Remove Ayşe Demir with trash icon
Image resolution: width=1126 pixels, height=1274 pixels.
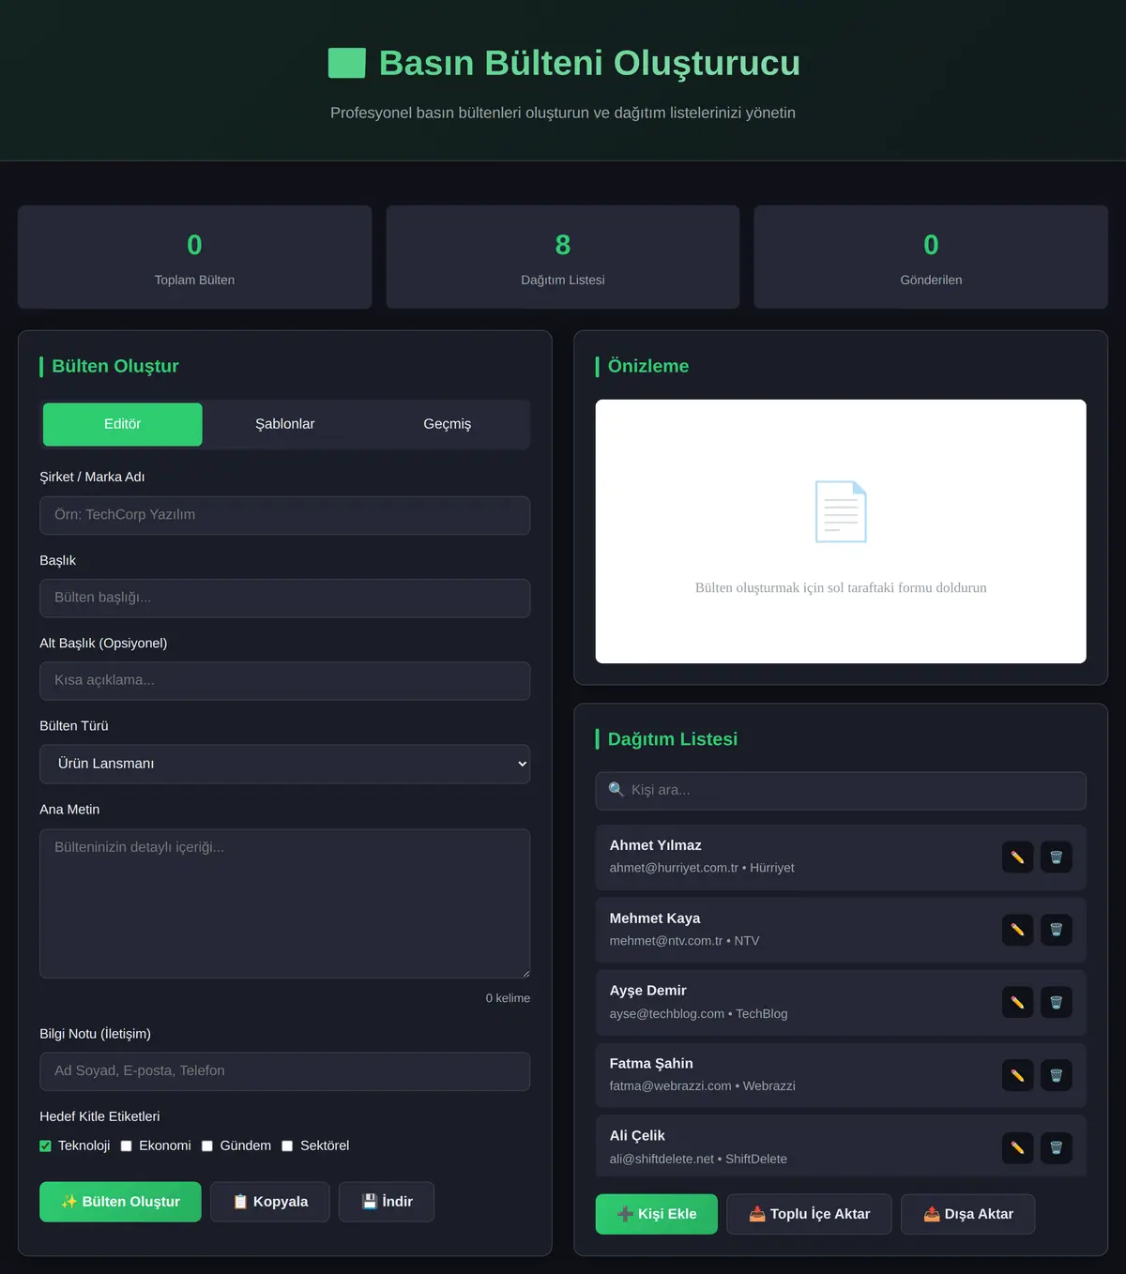tap(1056, 1003)
